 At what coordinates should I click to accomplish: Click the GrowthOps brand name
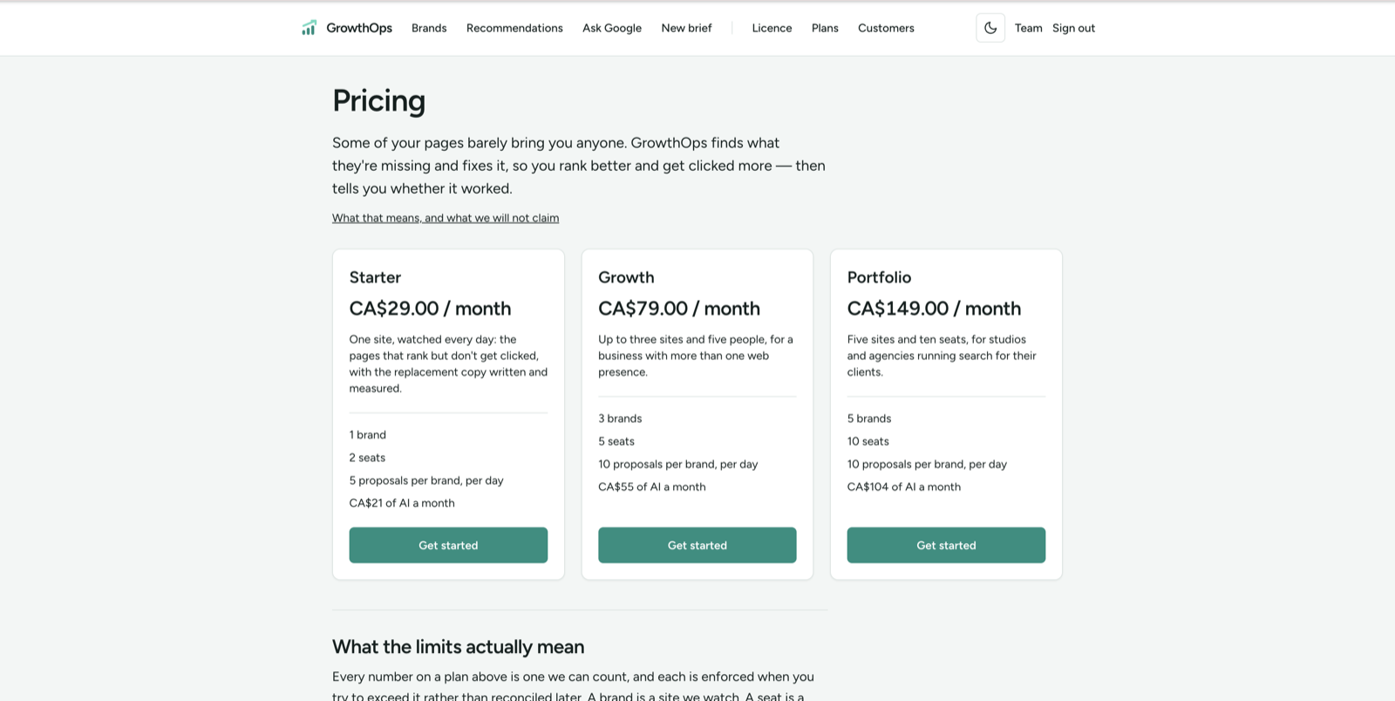[x=359, y=28]
